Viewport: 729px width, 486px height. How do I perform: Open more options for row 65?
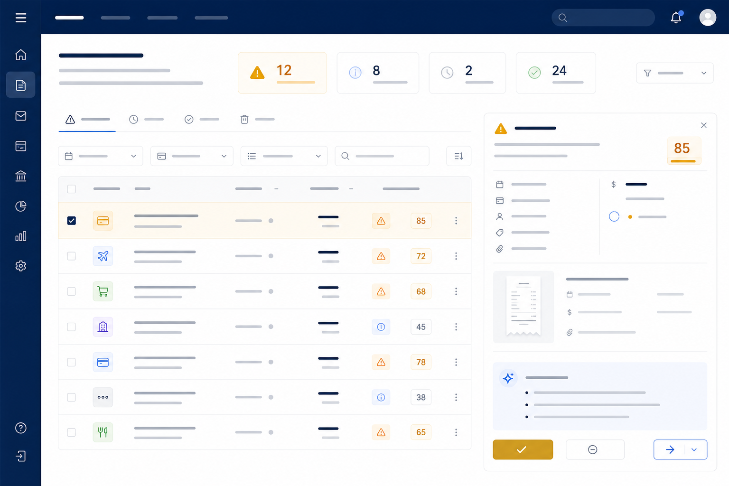point(456,432)
